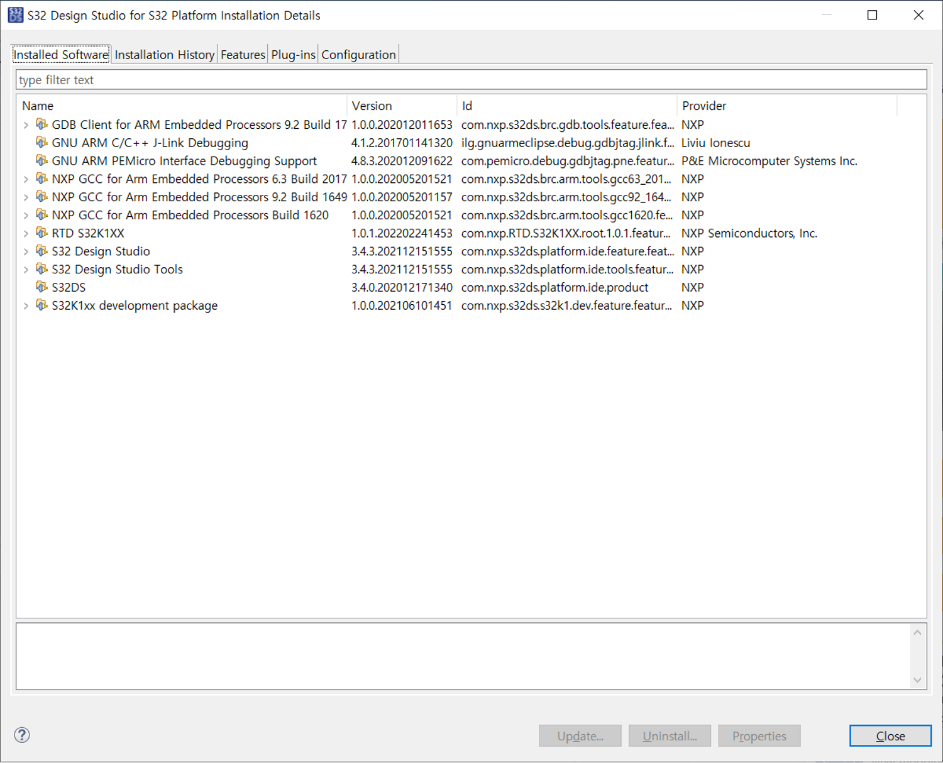Click the Properties button
Image resolution: width=943 pixels, height=763 pixels.
click(759, 736)
